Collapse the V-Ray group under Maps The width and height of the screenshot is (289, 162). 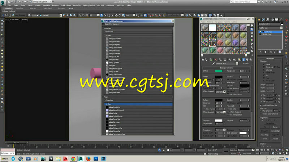[105, 104]
